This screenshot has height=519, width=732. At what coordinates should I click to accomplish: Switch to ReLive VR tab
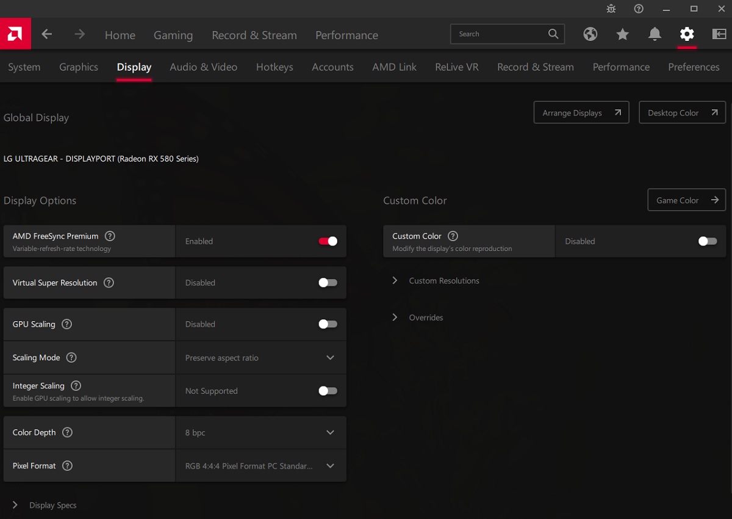(x=457, y=67)
